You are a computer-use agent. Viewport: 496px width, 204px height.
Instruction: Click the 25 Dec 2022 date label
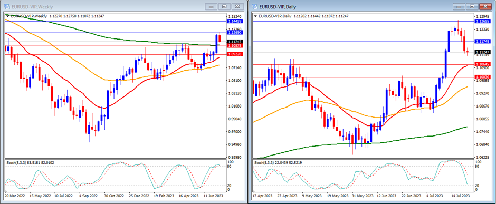139,196
